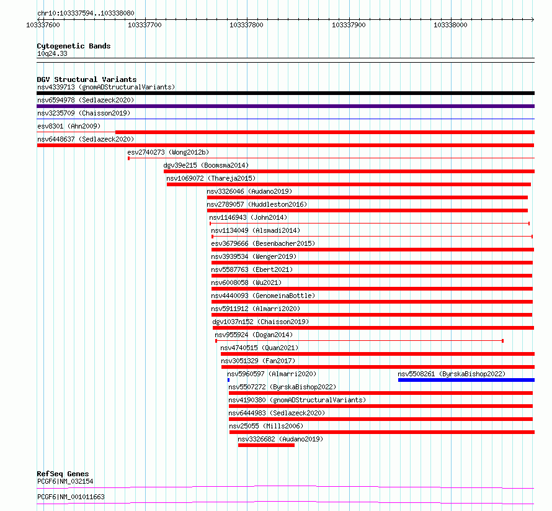Click the nsv1069072 (Thareja2015) label

[x=211, y=178]
